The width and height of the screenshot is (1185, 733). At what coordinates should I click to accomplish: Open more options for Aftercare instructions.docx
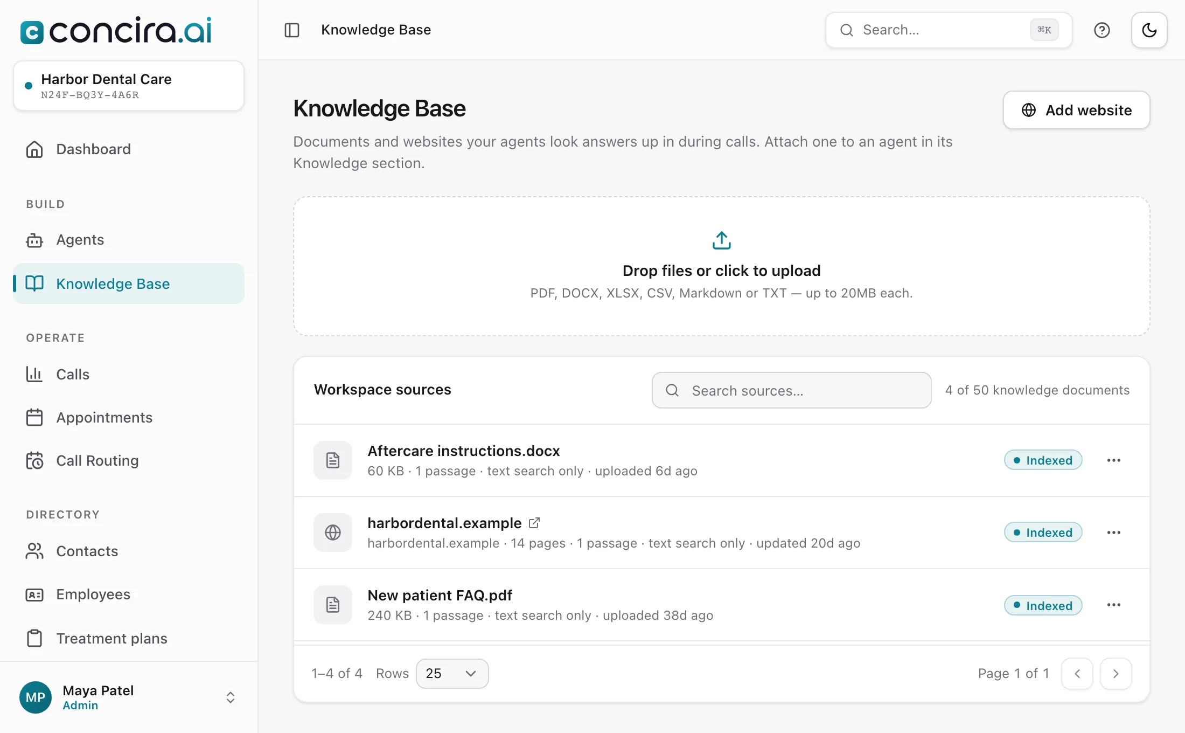coord(1114,460)
